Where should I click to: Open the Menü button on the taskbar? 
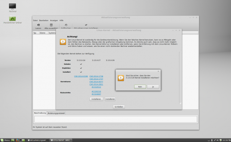click(5, 140)
